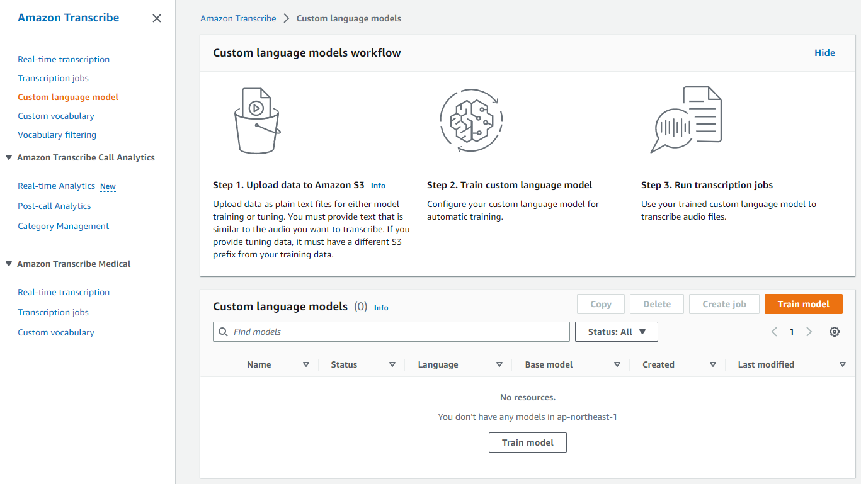Image resolution: width=861 pixels, height=484 pixels.
Task: Click the Step 1 S3 bucket icon
Action: tap(257, 121)
